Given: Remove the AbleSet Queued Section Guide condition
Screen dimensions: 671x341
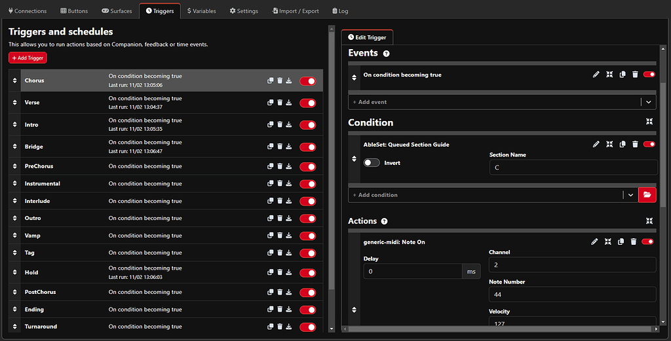Looking at the screenshot, I should point(635,144).
